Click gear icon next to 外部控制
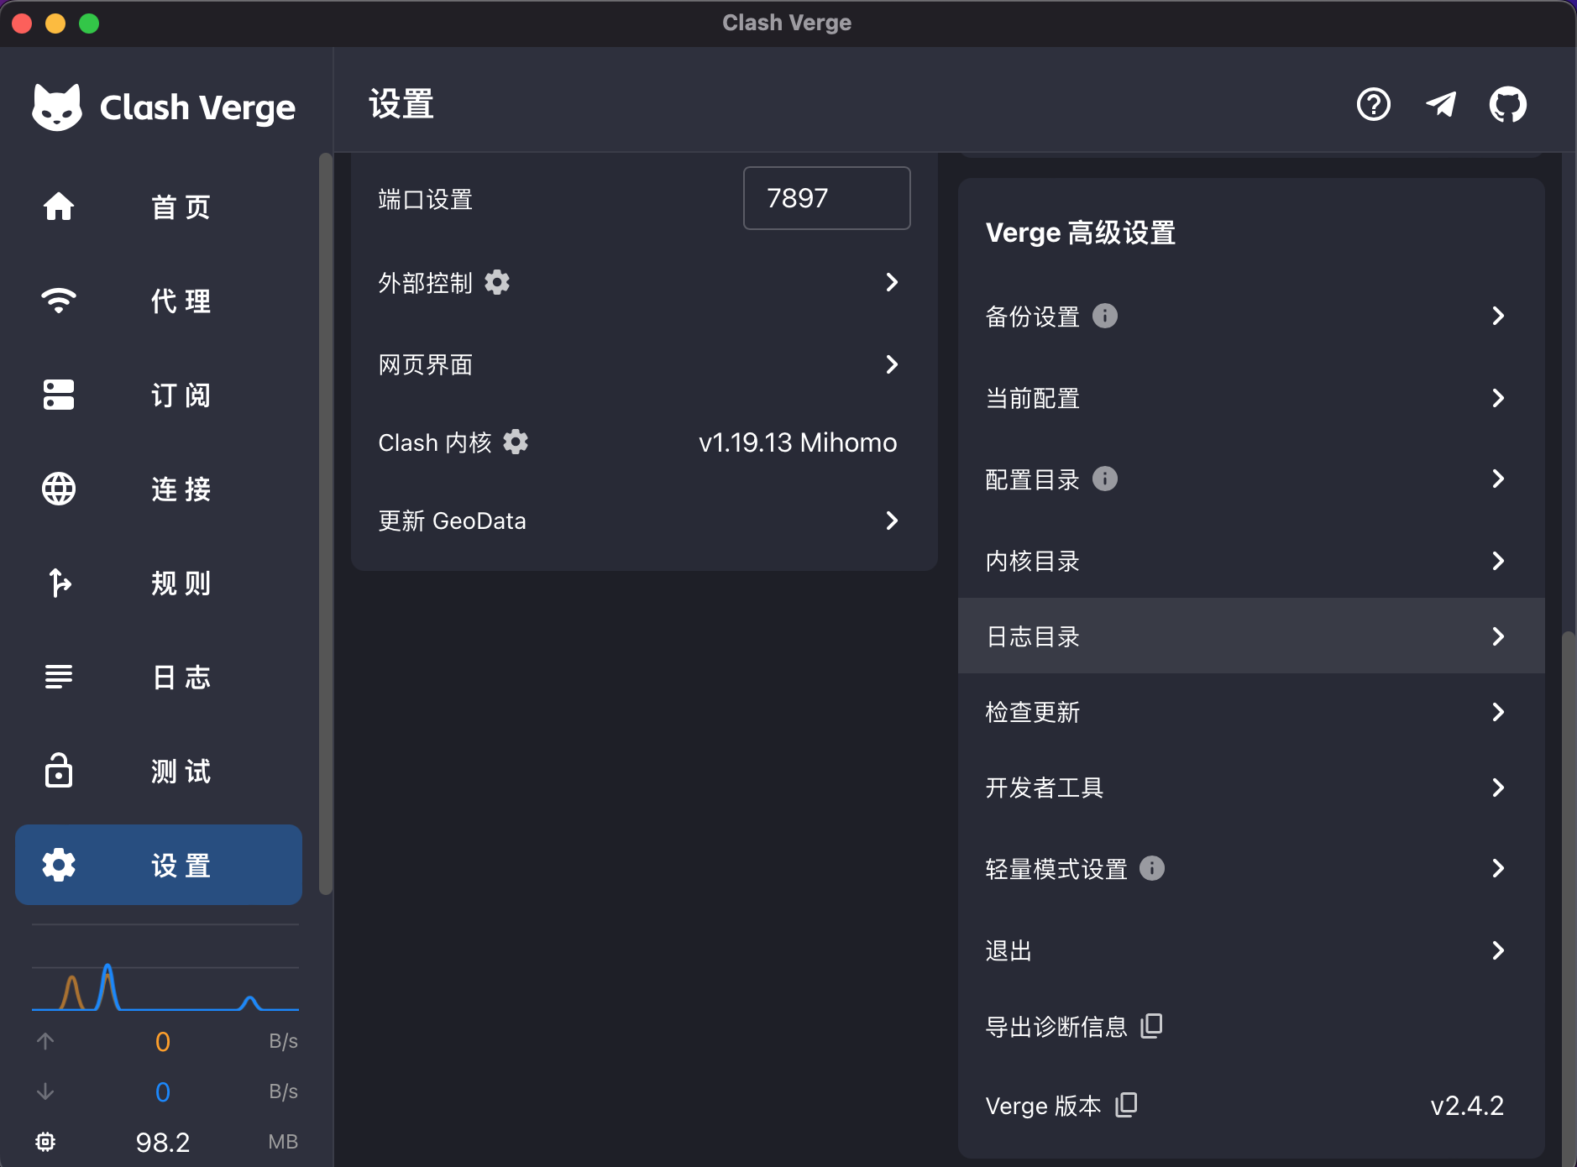Screen dimensions: 1577x1167 coord(497,283)
